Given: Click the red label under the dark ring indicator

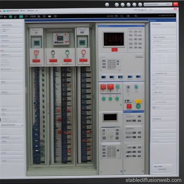Looking at the screenshot, I should [53, 61].
